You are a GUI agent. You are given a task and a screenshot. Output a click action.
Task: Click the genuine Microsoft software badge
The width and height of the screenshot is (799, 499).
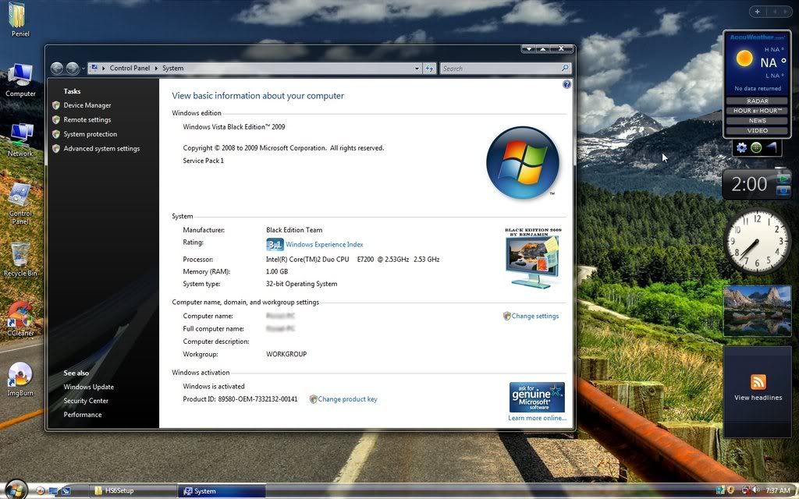click(x=537, y=397)
